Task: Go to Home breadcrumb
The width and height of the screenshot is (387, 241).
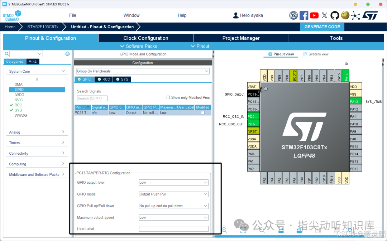Action: pos(10,27)
